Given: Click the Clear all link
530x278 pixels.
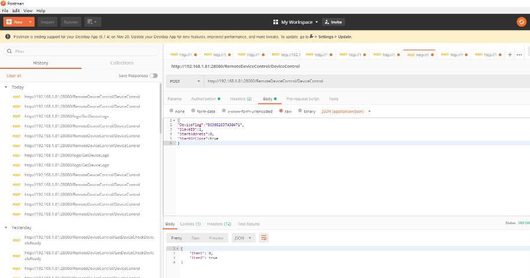Looking at the screenshot, I should click(x=14, y=75).
